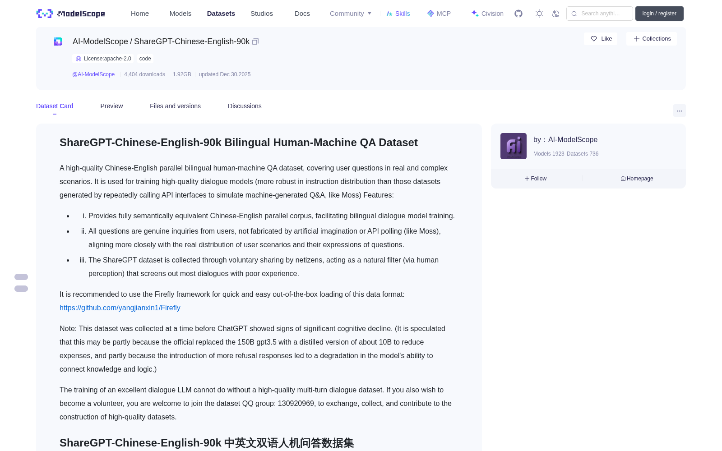This screenshot has width=722, height=451.
Task: Click the by: AI-ModelScope name
Action: [565, 140]
